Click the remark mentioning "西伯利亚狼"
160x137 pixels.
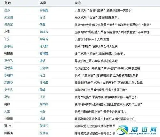click(103, 10)
